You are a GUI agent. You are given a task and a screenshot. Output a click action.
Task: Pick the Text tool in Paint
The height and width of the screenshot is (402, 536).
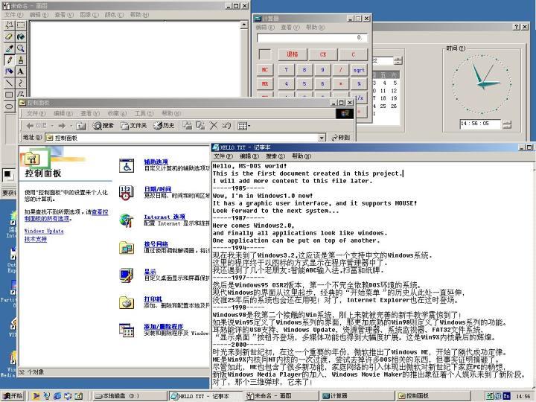(21, 71)
